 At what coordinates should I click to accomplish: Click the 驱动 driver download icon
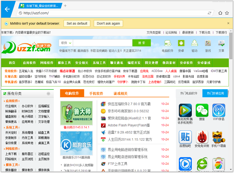(195, 43)
